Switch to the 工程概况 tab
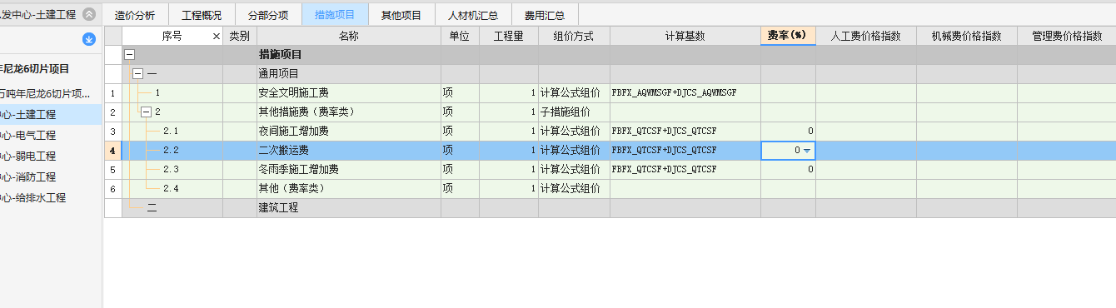Image resolution: width=1116 pixels, height=308 pixels. (202, 15)
